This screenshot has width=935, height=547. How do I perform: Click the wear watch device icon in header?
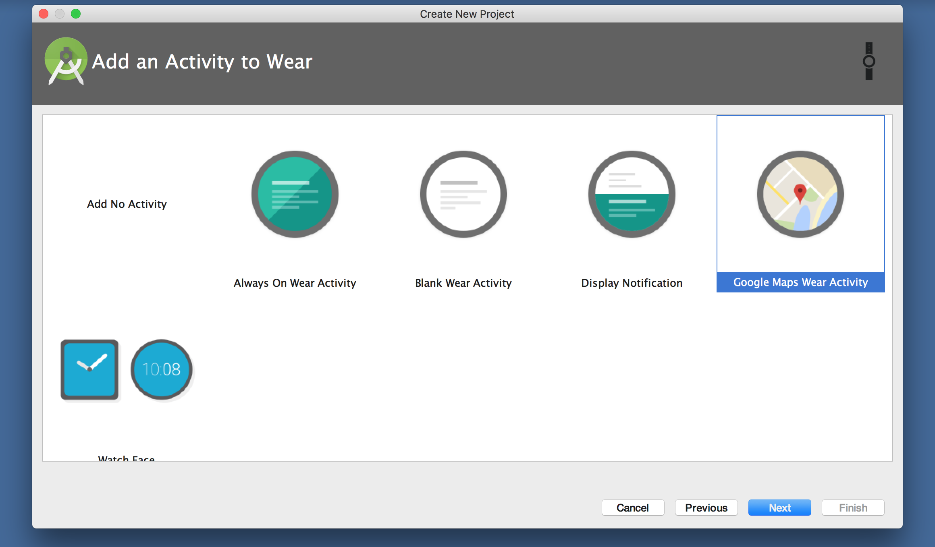click(x=869, y=61)
